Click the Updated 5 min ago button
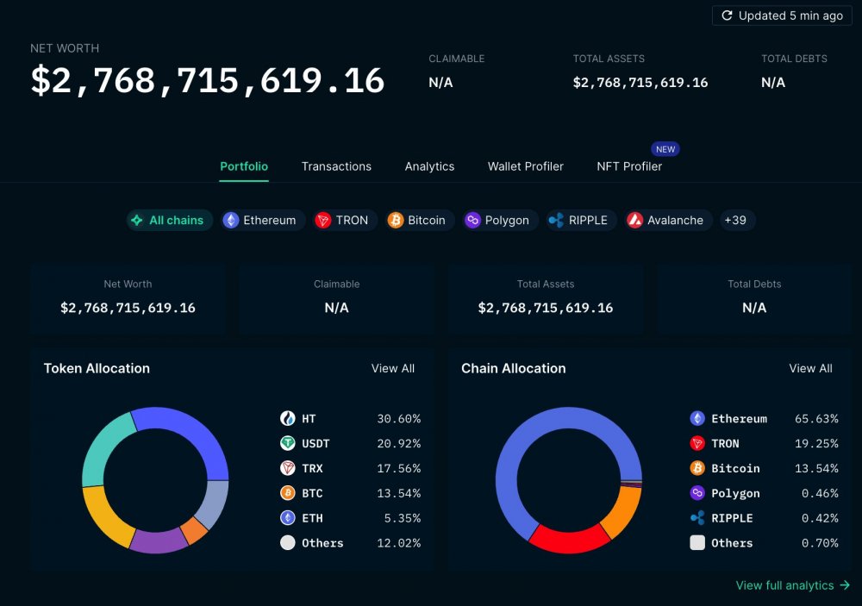The width and height of the screenshot is (862, 606). point(782,16)
